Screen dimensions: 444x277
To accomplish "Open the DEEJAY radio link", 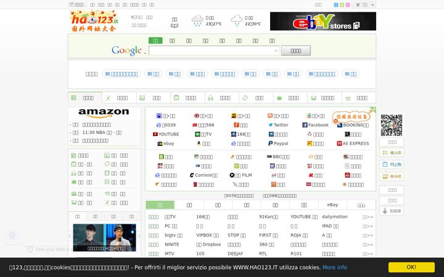I will tap(236, 254).
